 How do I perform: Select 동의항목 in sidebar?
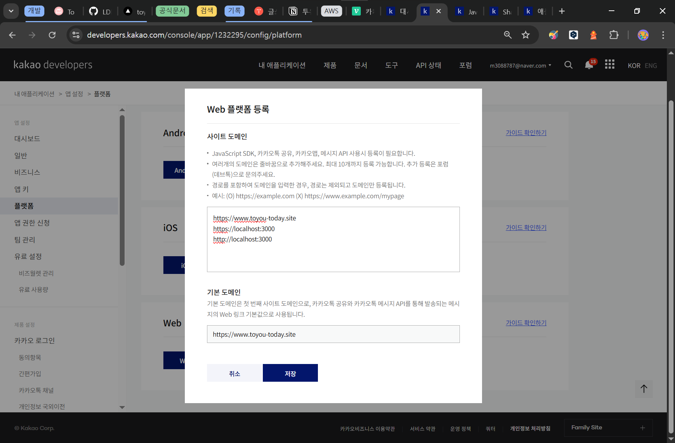[30, 358]
